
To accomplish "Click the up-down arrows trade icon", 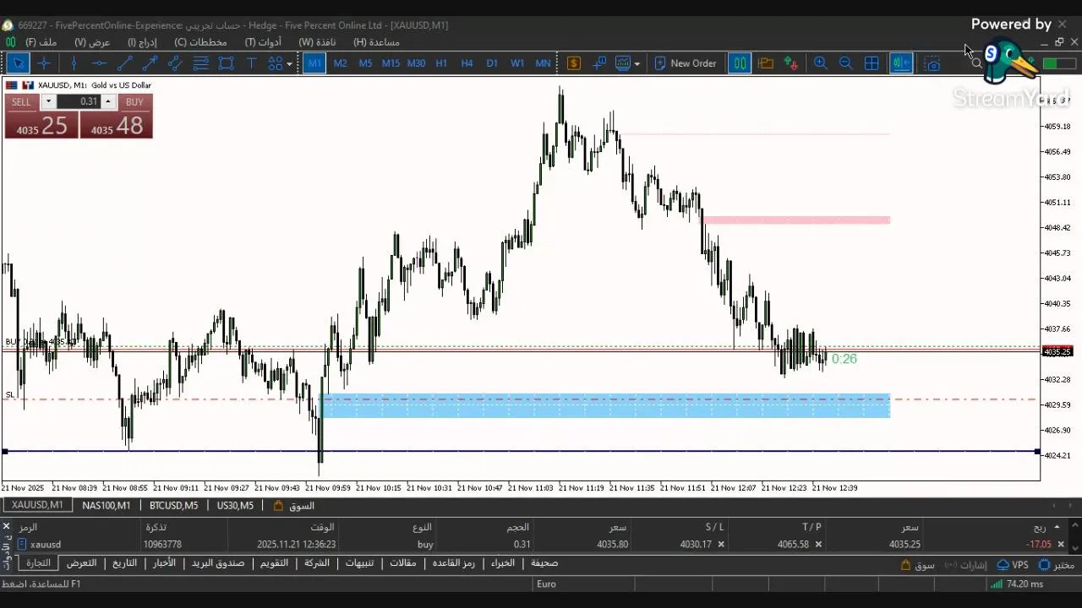I will (791, 63).
